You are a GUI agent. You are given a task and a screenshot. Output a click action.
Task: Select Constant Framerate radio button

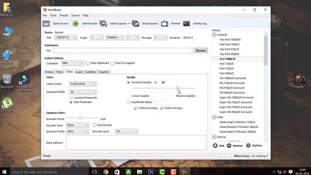71,98
